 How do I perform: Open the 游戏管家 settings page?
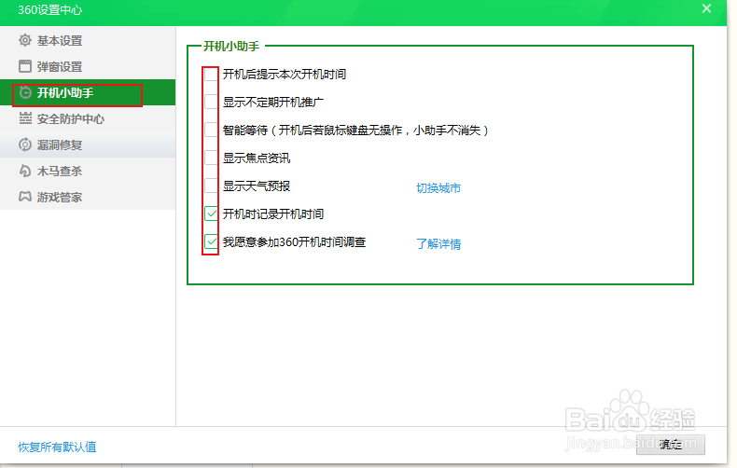[x=88, y=197]
